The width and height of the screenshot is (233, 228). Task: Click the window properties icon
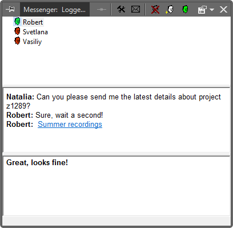(x=202, y=9)
